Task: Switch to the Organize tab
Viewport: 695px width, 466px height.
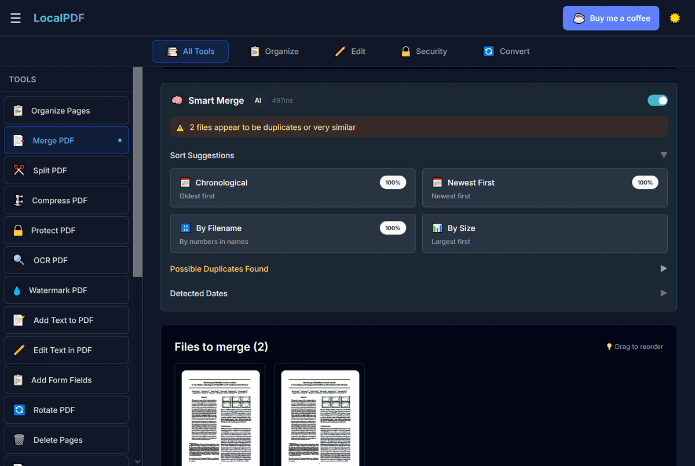Action: tap(274, 52)
